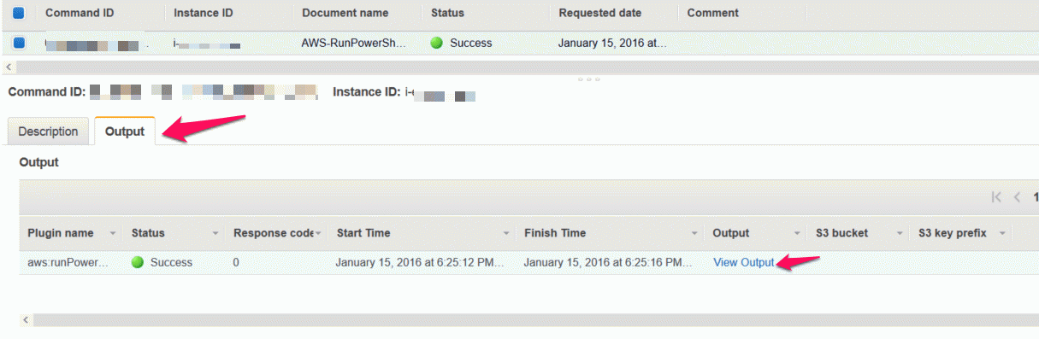Screen dimensions: 1039x339
Task: Switch to the Description tab
Action: pos(48,132)
